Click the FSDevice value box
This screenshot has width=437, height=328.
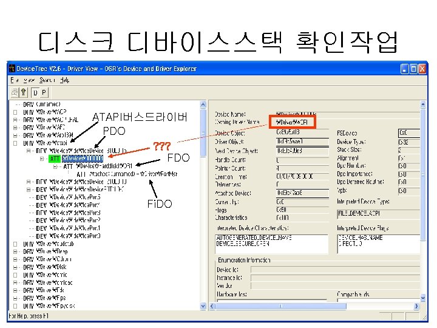click(409, 133)
